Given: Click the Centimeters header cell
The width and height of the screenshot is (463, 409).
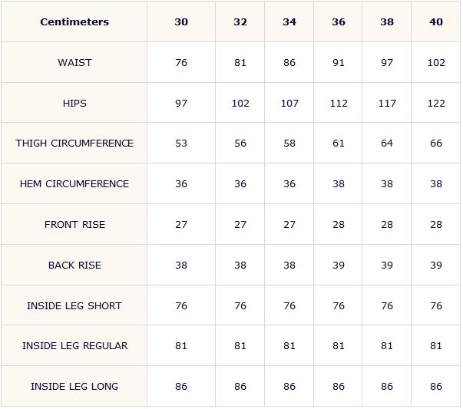Looking at the screenshot, I should tap(74, 21).
